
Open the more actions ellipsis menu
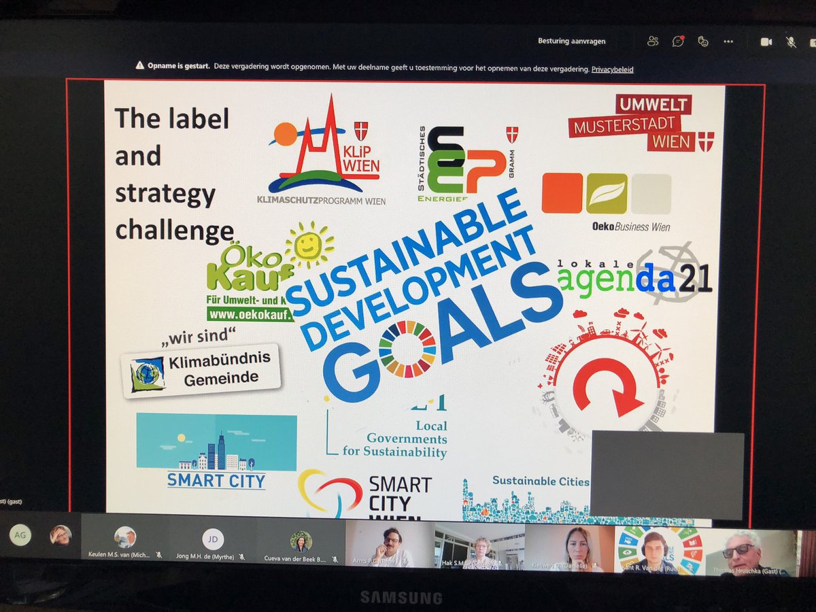tap(728, 41)
